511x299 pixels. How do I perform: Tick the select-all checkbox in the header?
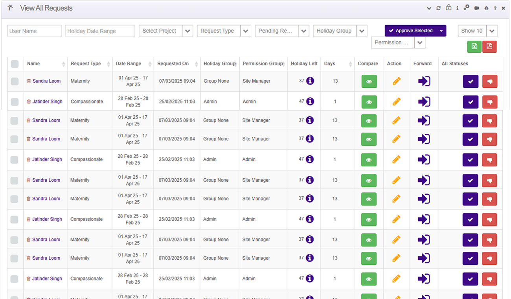click(x=15, y=64)
